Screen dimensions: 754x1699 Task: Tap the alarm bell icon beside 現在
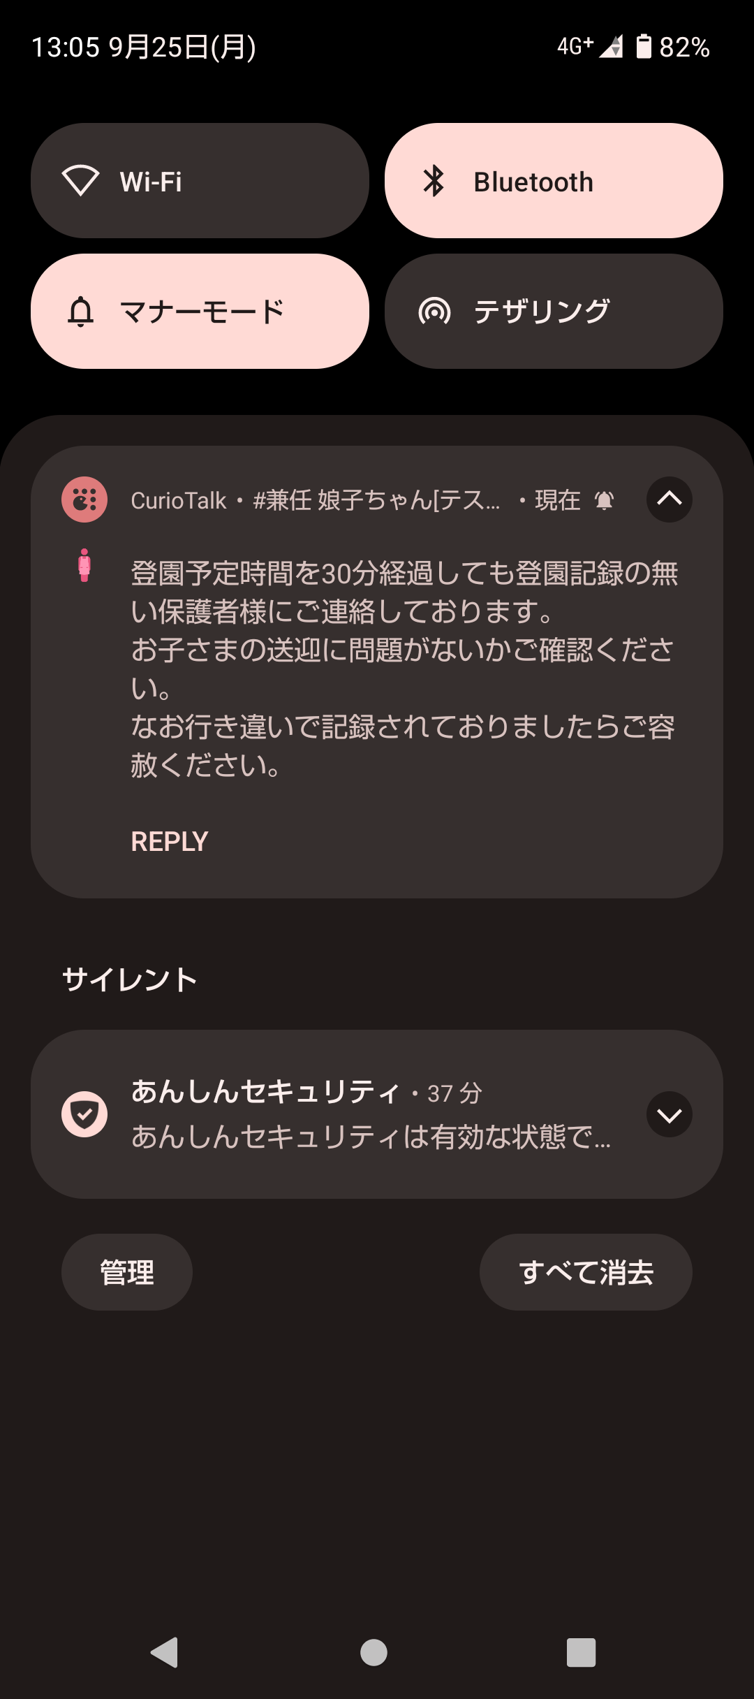click(604, 500)
